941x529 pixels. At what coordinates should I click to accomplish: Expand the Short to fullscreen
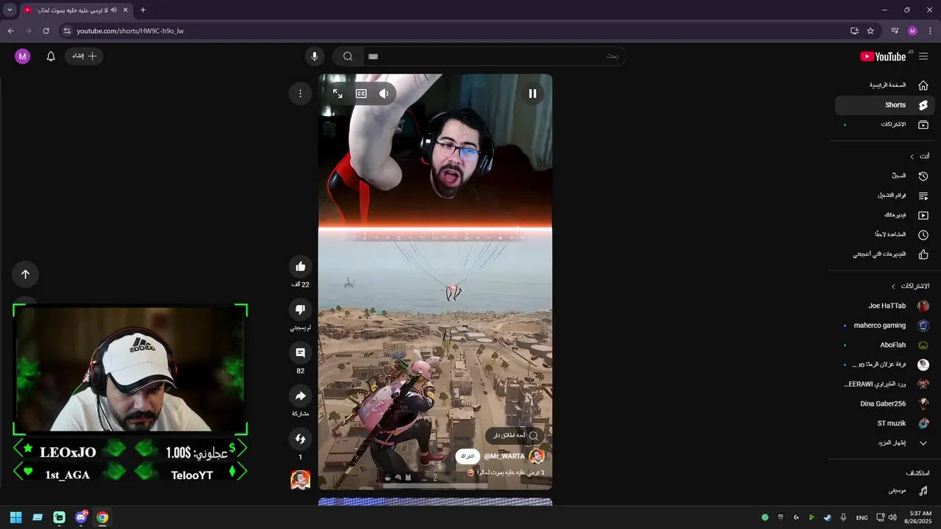[x=337, y=93]
